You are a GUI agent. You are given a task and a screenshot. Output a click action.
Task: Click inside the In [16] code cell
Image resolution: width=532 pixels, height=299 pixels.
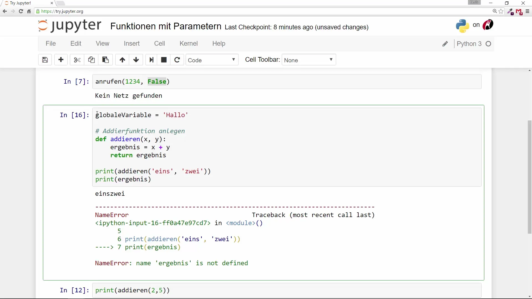[287, 147]
